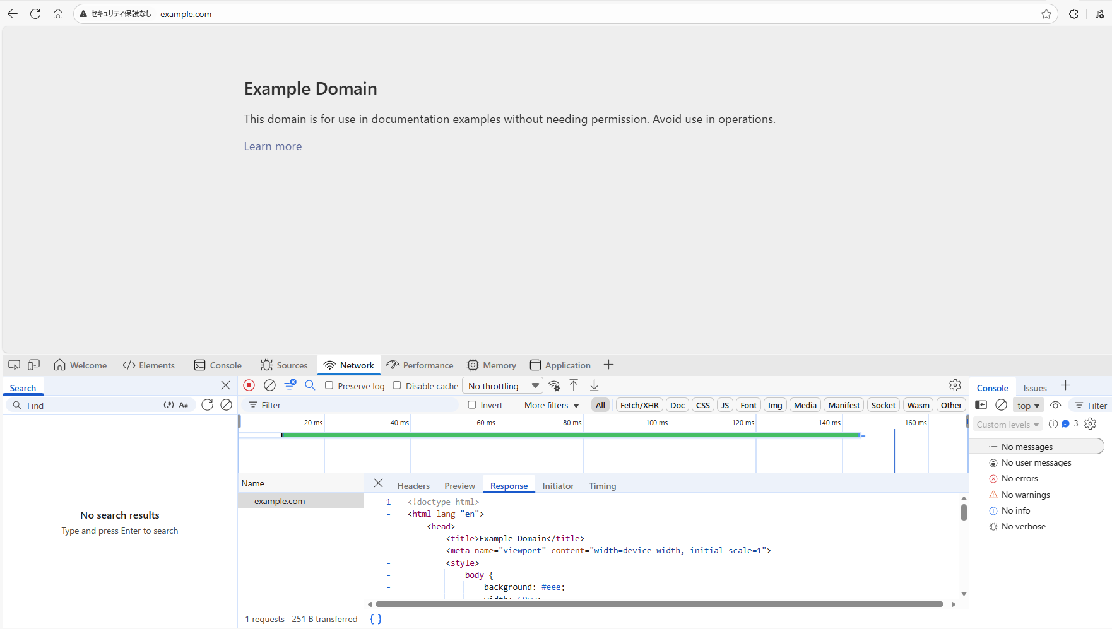Open the Sources tab
Image resolution: width=1112 pixels, height=629 pixels.
[284, 365]
